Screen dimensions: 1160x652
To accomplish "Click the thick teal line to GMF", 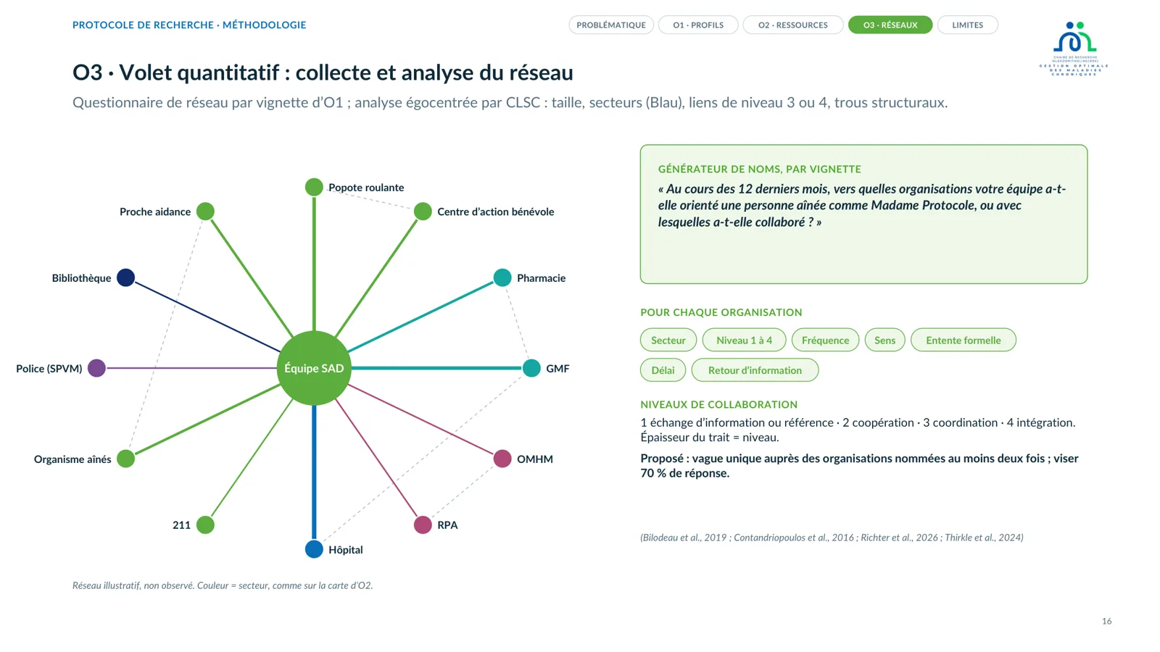I will (x=436, y=368).
